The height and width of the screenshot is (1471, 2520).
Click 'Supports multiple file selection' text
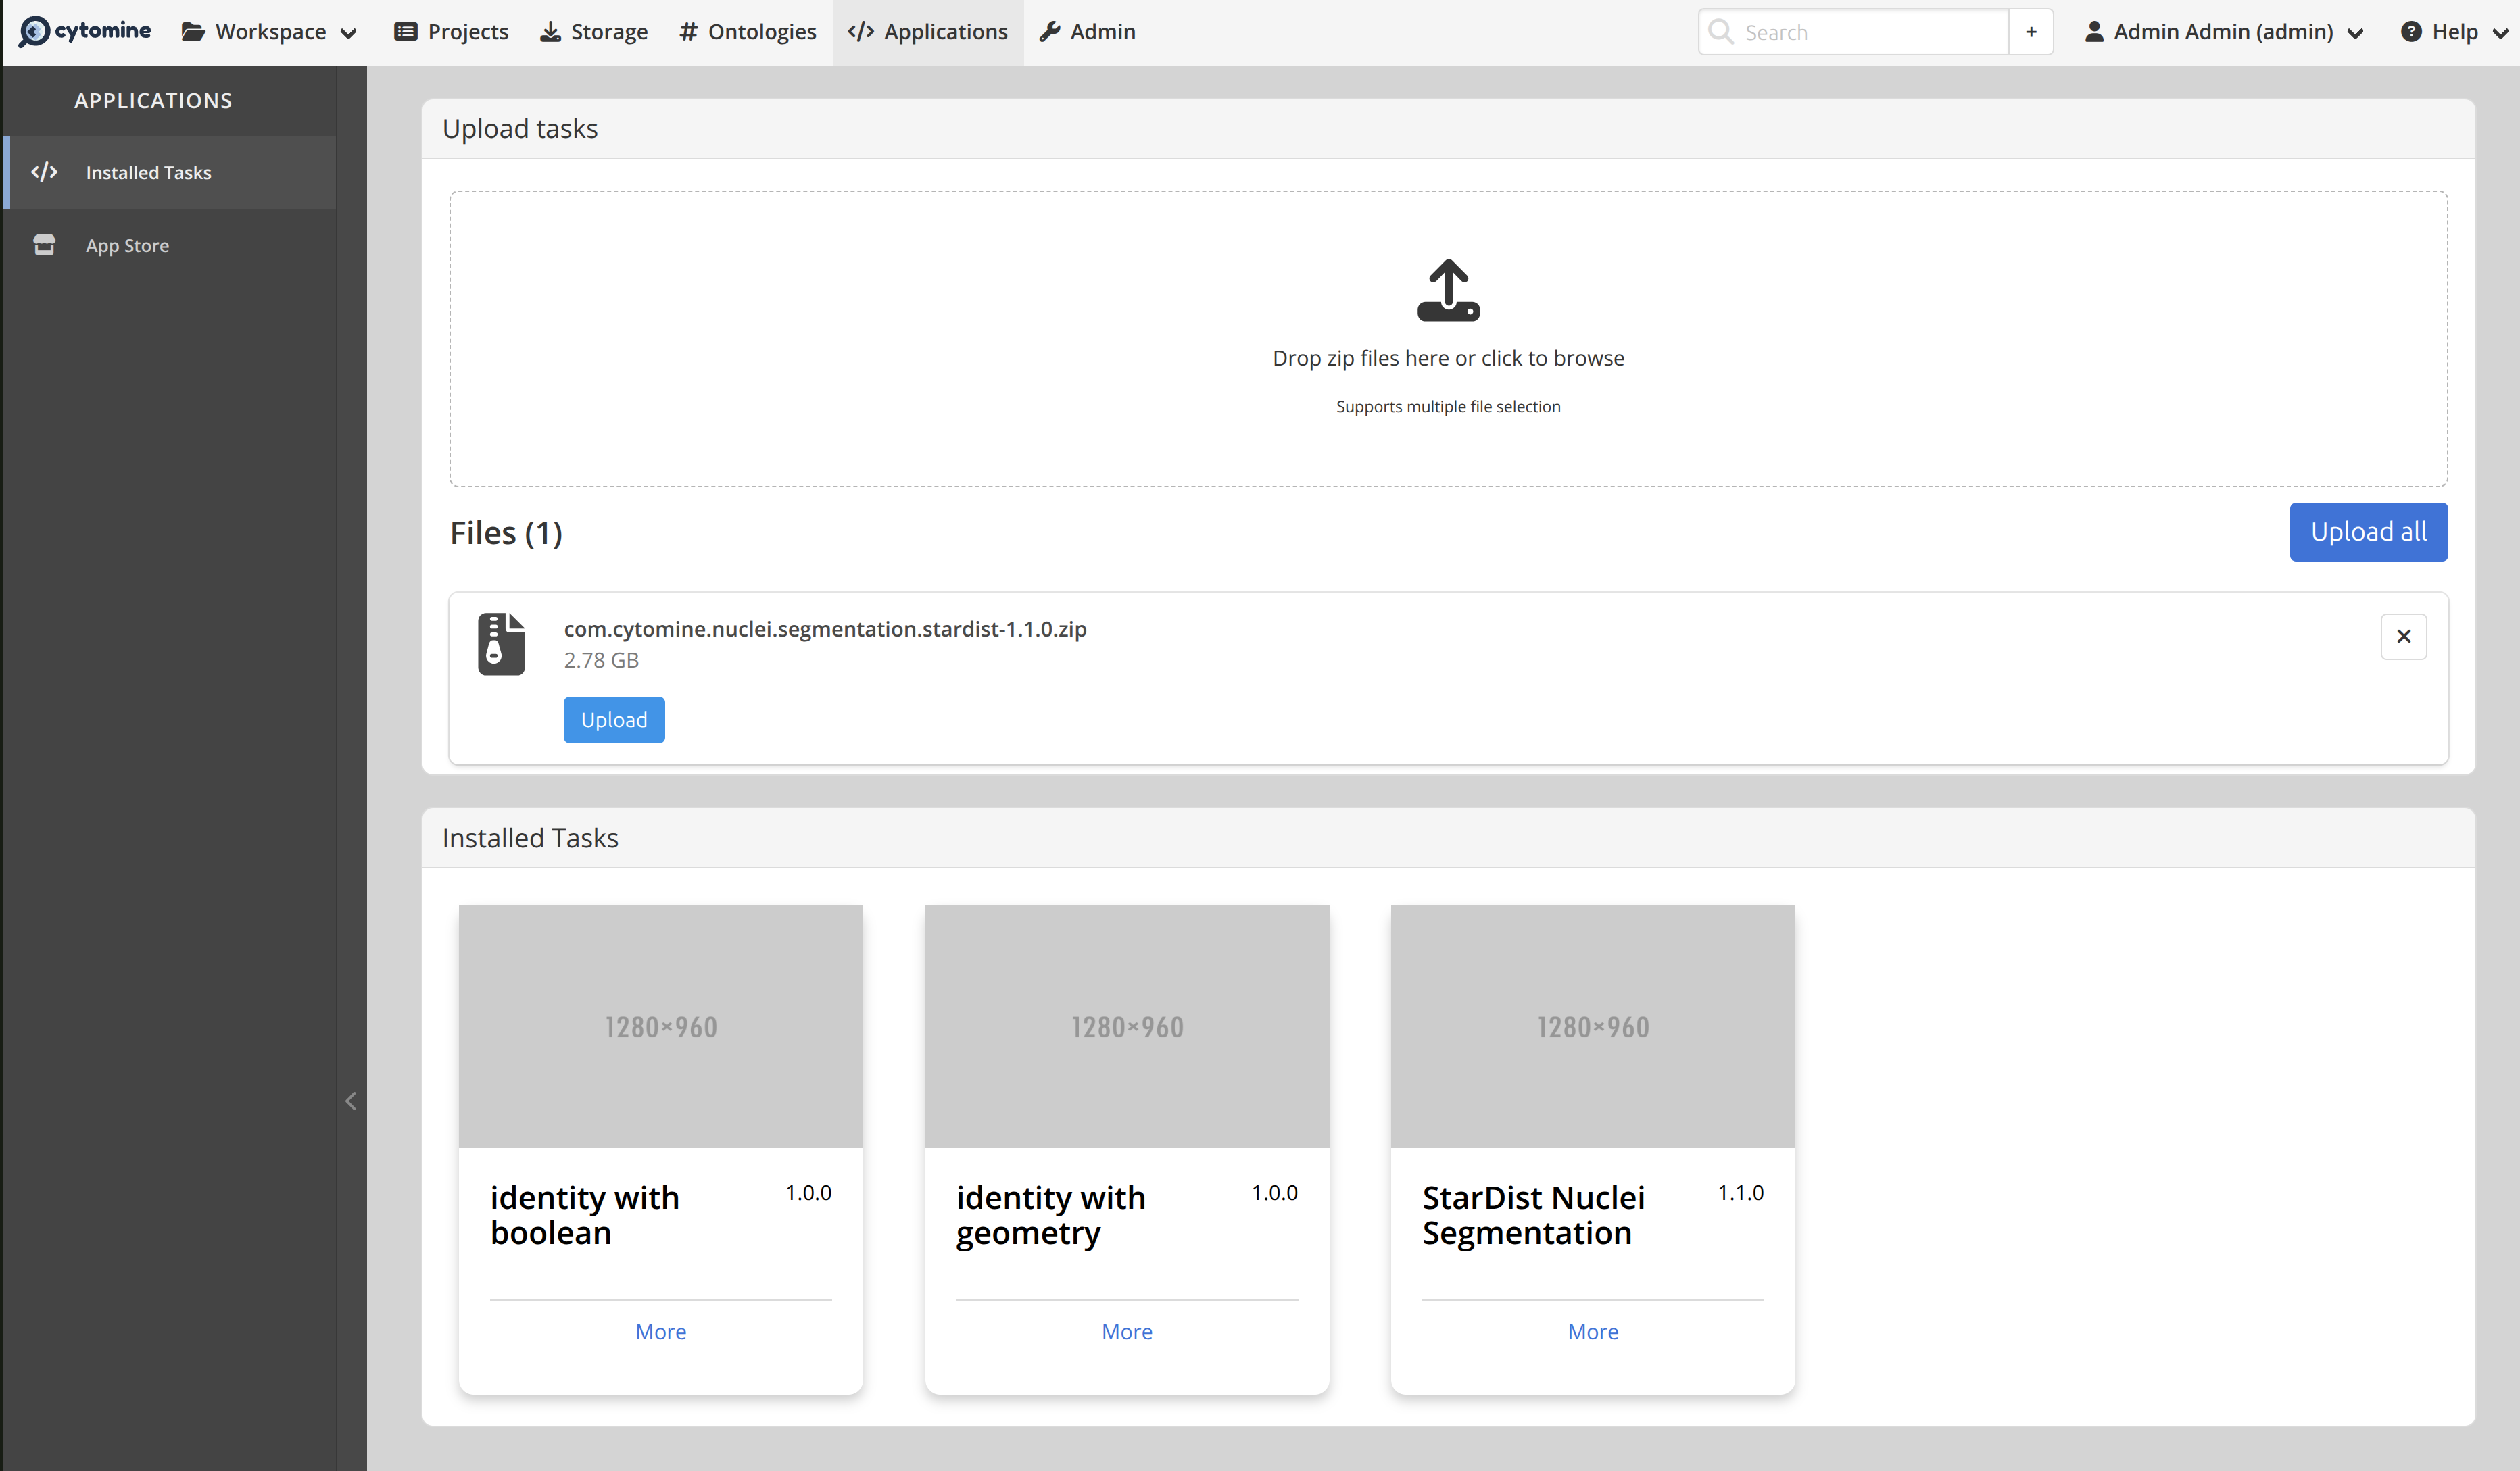tap(1448, 407)
